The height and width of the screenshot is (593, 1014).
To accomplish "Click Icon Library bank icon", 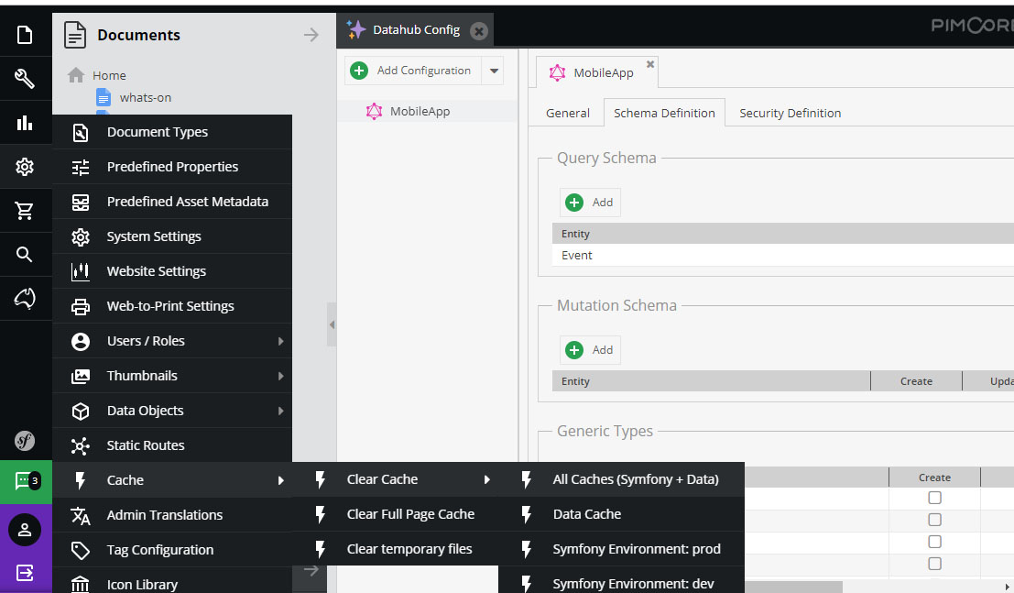I will pos(81,584).
